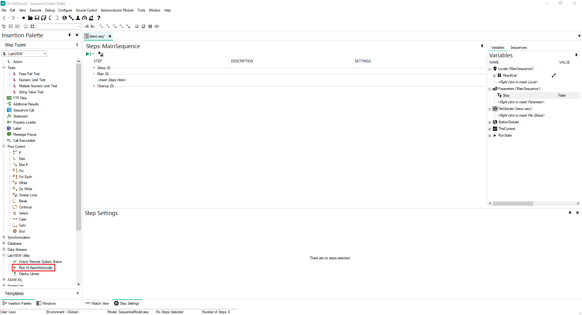Click the four-squares grid toolbar icon

[x=32, y=27]
